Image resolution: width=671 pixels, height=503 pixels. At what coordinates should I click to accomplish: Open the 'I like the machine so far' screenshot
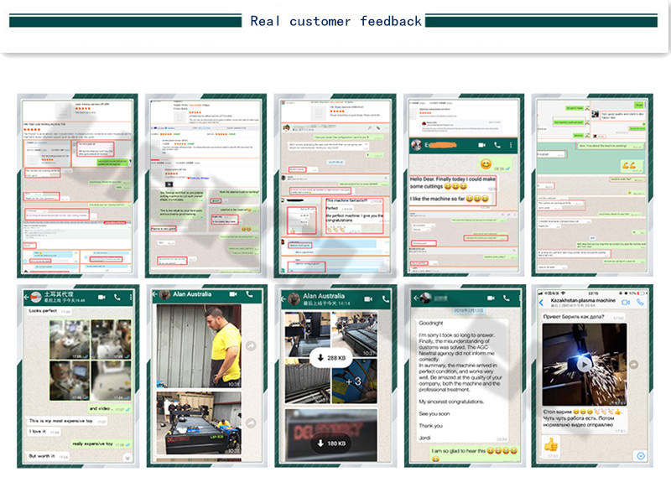click(x=464, y=185)
